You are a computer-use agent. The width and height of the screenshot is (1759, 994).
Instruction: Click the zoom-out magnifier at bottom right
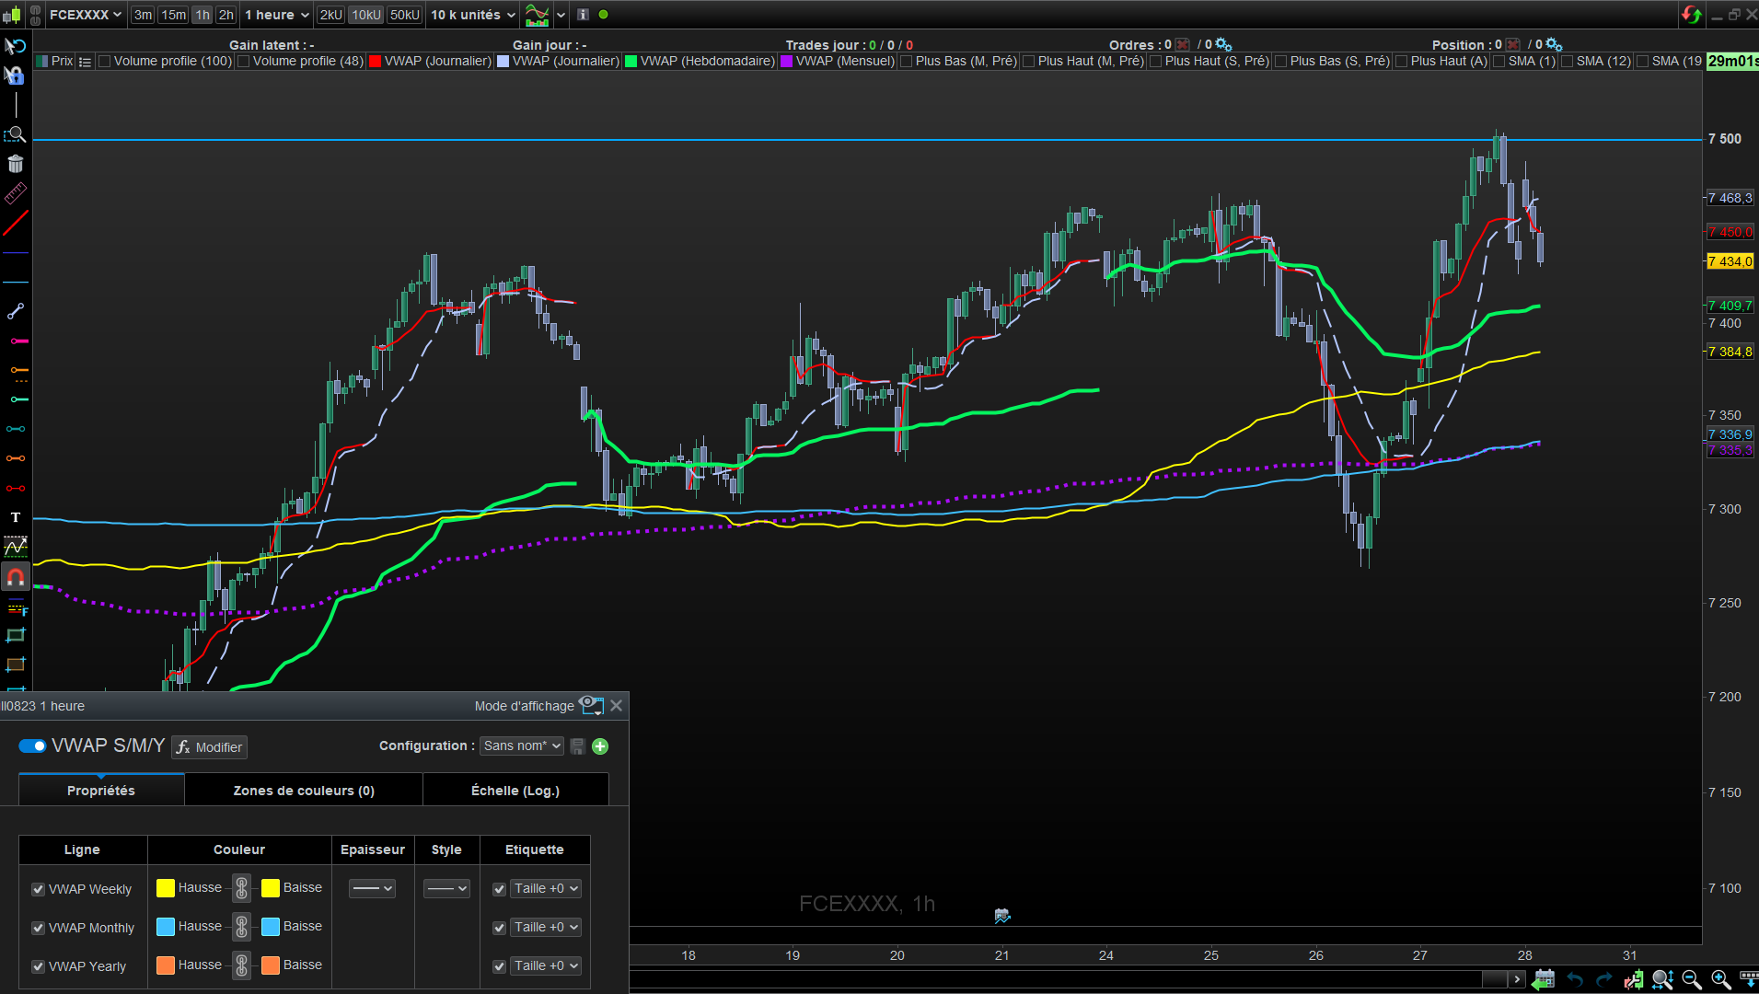(x=1691, y=980)
